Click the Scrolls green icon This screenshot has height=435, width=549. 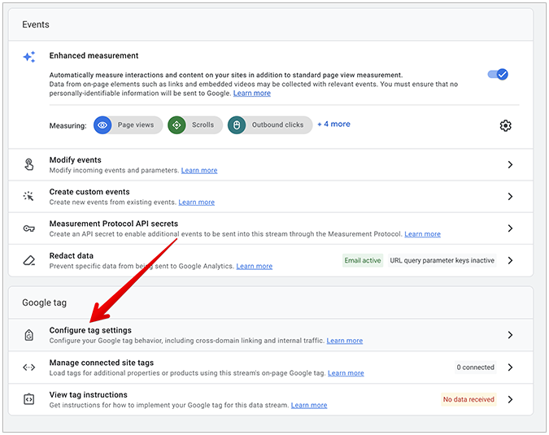coord(176,125)
